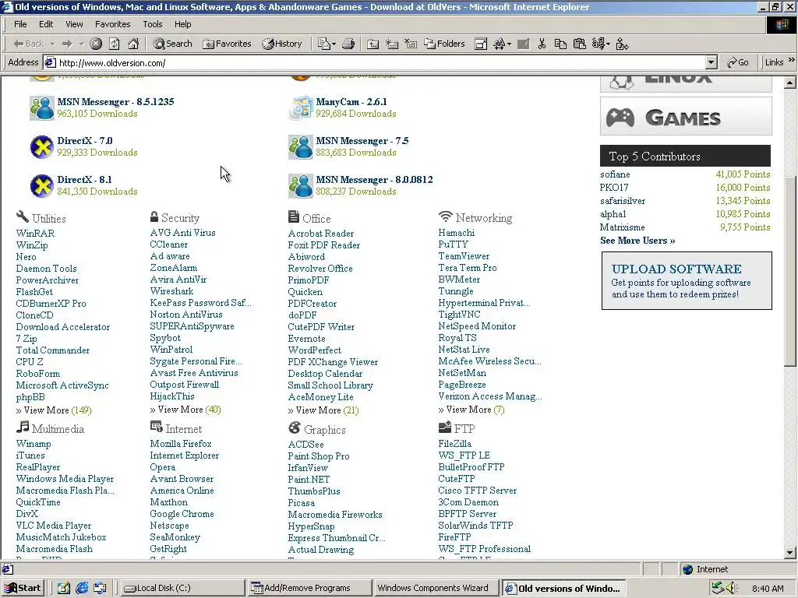Click the Utilities wrench icon
This screenshot has height=598, width=798.
point(23,217)
